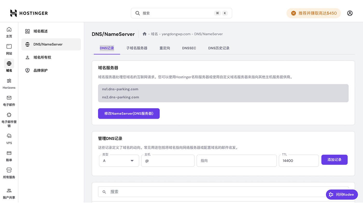Open the 重定向 tab
This screenshot has width=363, height=207.
pos(165,48)
